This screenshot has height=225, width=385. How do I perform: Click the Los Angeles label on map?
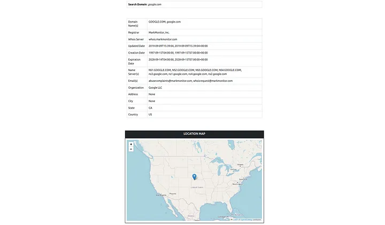(161, 195)
